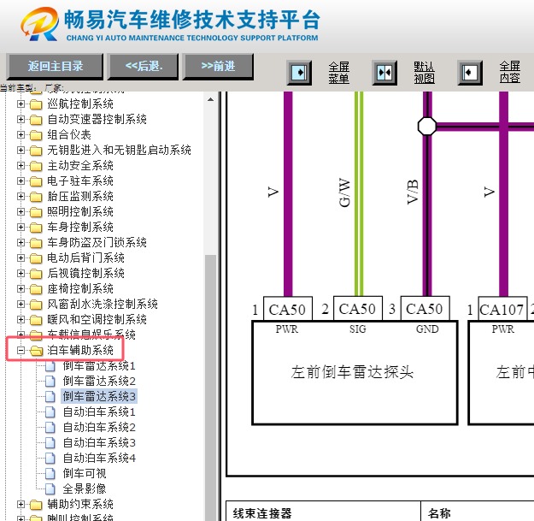Click the tree panel scrollbar thumb
This screenshot has height=521, width=534.
click(x=210, y=388)
